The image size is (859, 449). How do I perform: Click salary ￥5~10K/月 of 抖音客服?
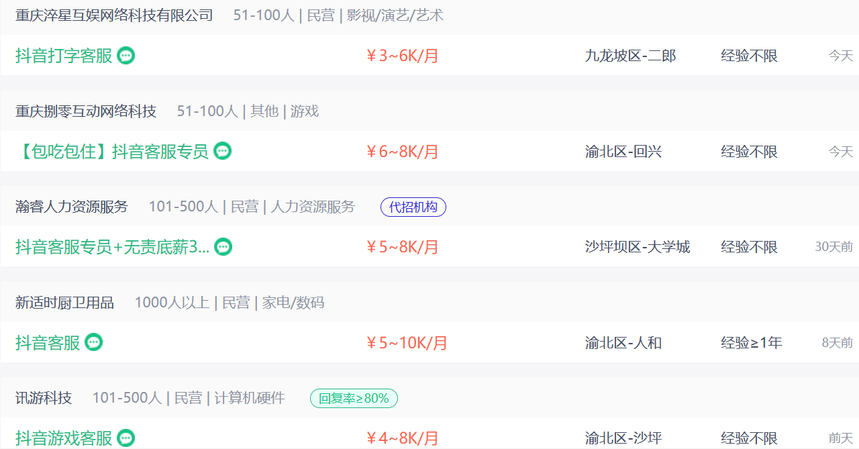(407, 343)
